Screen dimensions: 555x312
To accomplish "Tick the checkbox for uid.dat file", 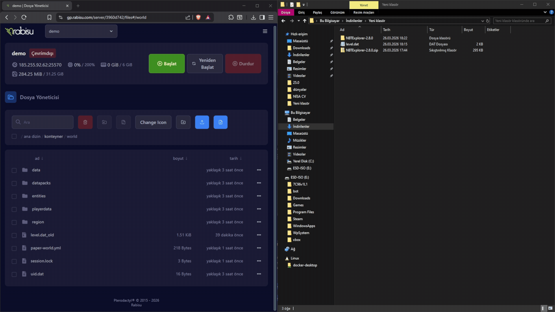I will tap(14, 274).
